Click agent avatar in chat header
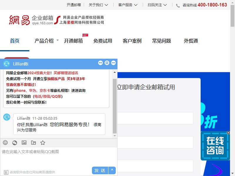 [6, 64]
